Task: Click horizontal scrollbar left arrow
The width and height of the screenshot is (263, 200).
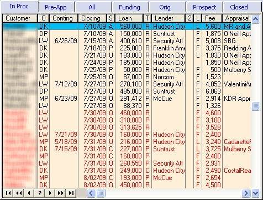Action: (x=91, y=193)
